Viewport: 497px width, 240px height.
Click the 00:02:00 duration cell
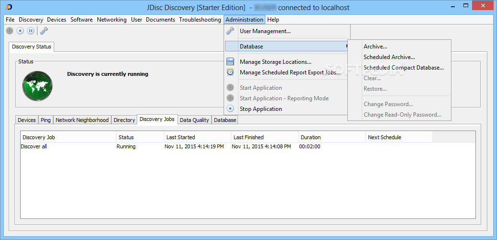pos(310,146)
